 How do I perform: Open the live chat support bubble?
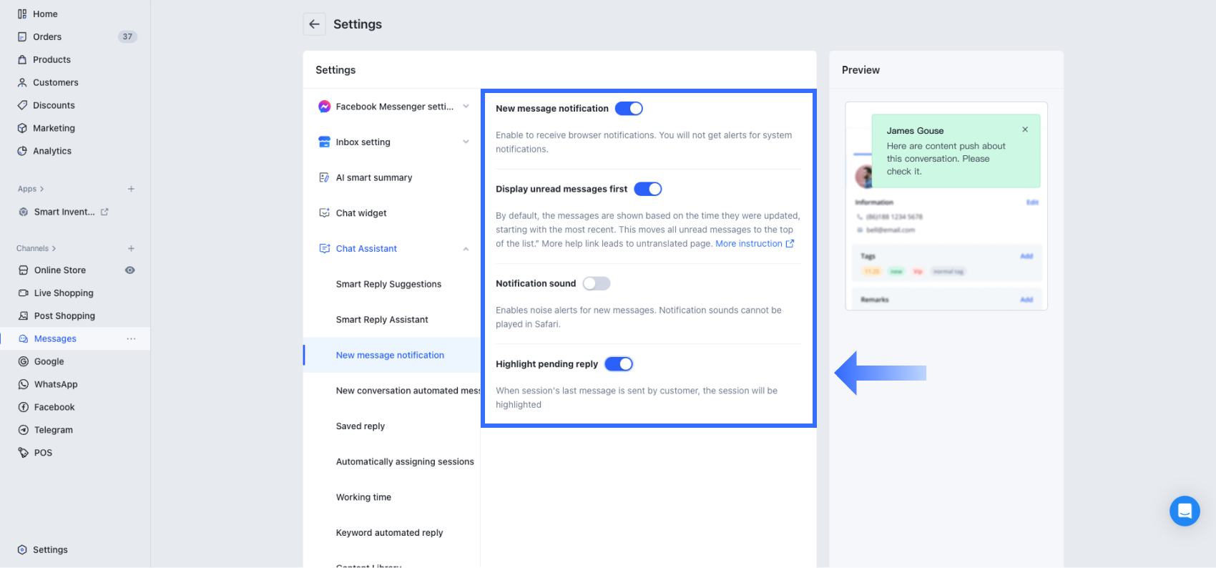(1184, 511)
